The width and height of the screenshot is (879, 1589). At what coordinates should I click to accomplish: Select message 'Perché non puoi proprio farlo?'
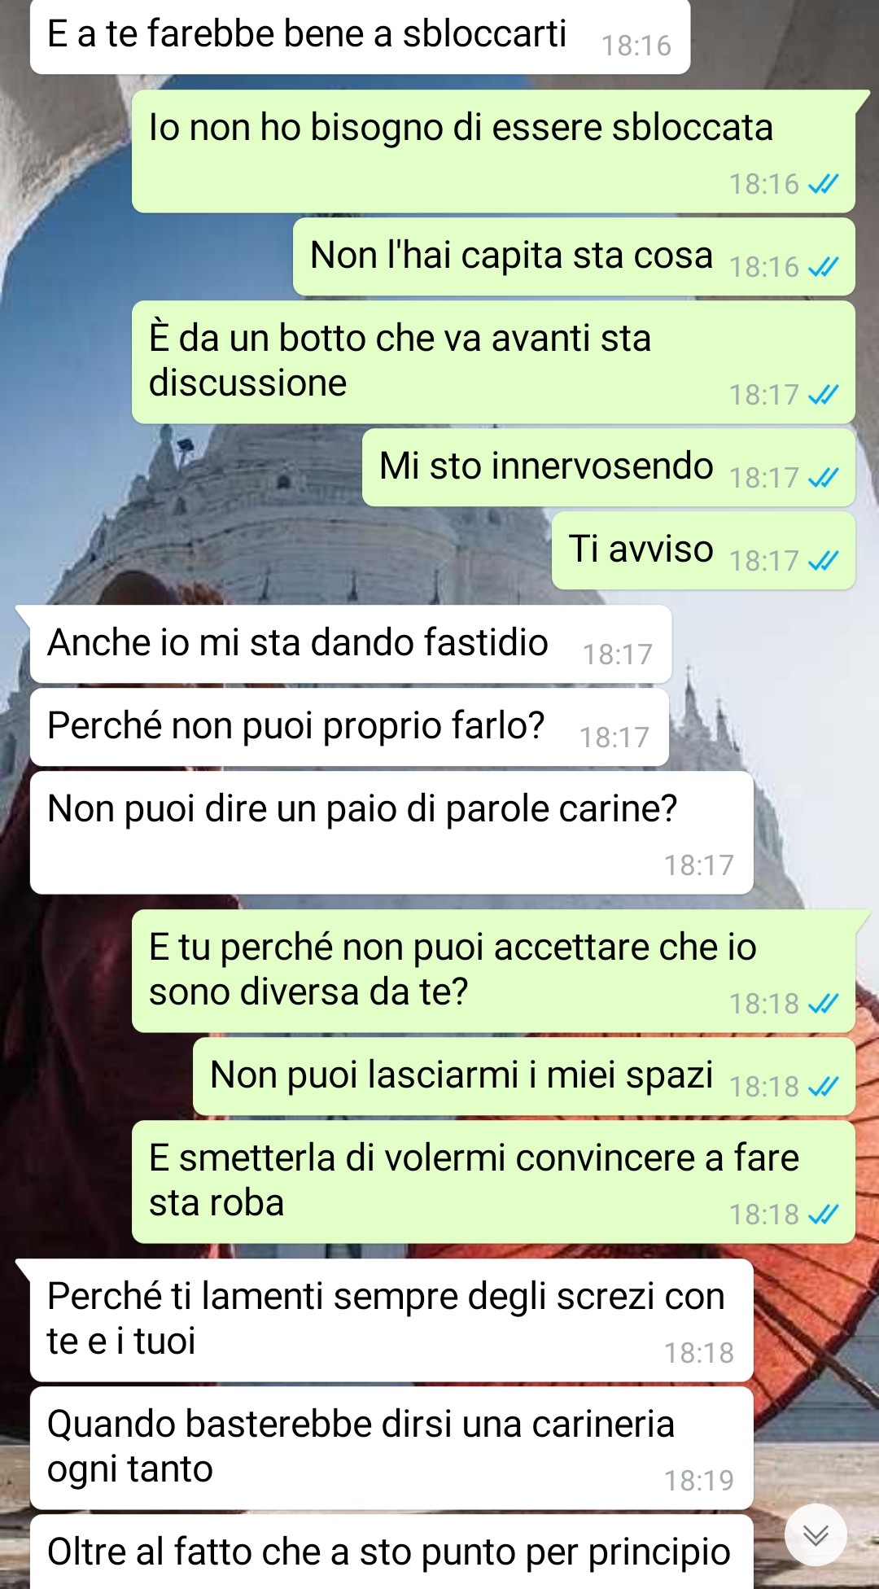[349, 727]
